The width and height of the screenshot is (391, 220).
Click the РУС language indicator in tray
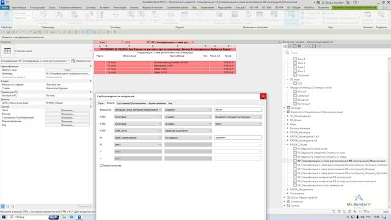tap(368, 217)
